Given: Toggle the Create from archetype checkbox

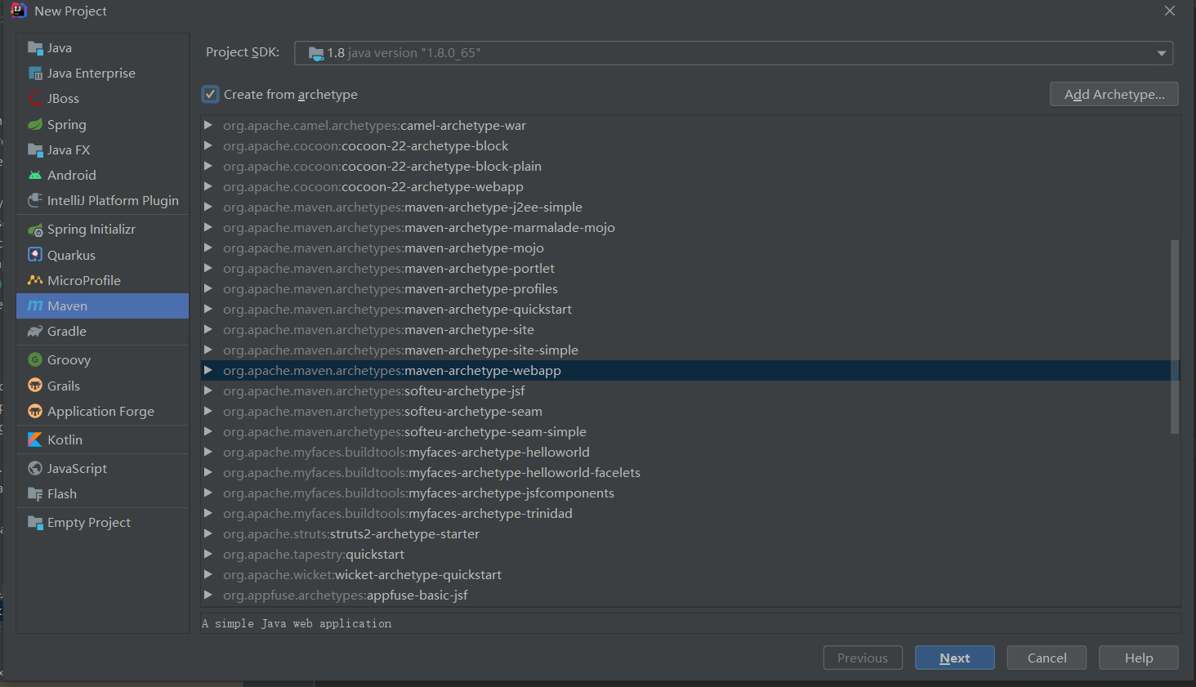Looking at the screenshot, I should tap(211, 94).
